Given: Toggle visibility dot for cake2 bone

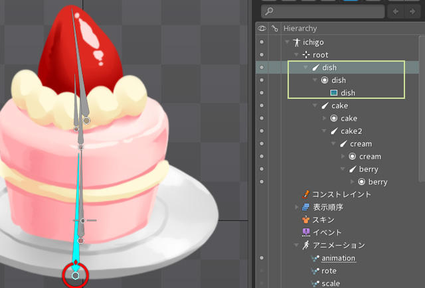Looking at the screenshot, I should pyautogui.click(x=262, y=131).
